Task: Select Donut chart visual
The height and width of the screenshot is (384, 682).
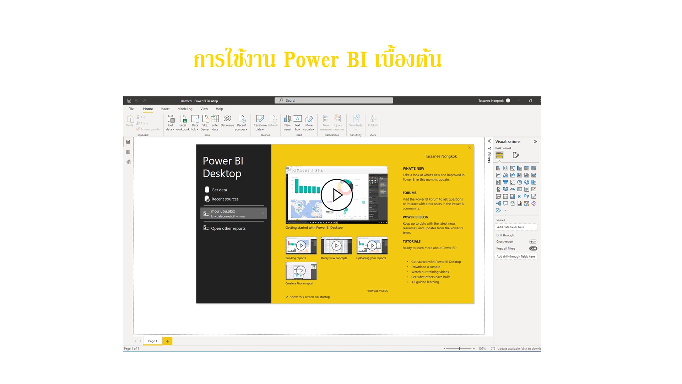Action: tap(527, 182)
